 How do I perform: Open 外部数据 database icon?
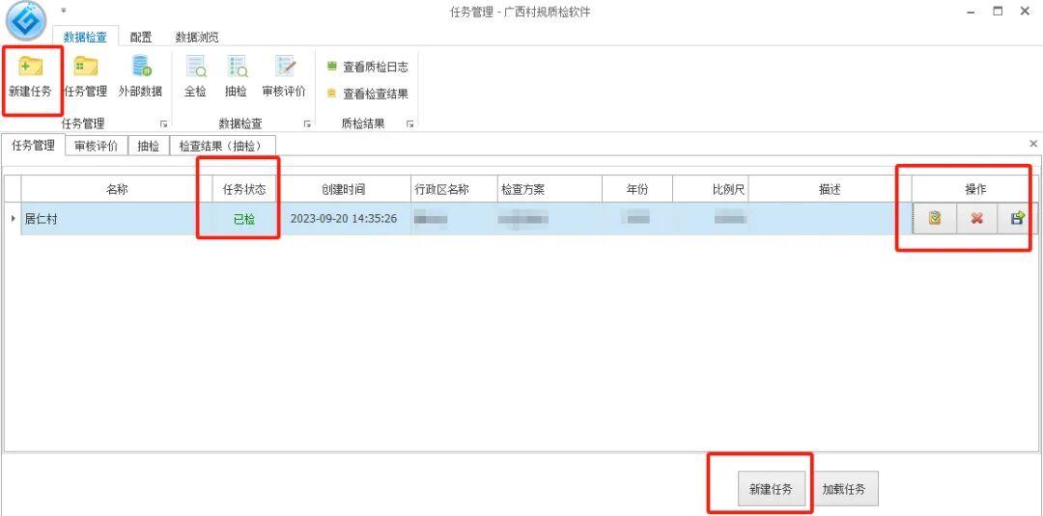click(140, 78)
